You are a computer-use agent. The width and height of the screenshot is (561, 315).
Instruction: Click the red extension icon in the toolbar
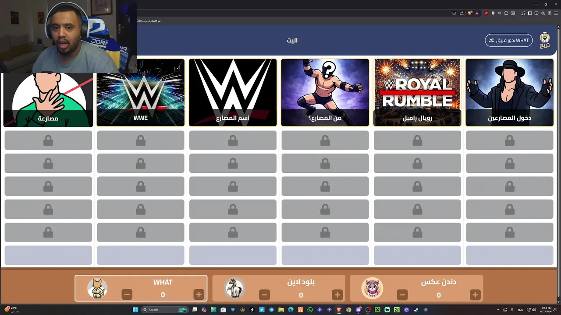click(486, 13)
